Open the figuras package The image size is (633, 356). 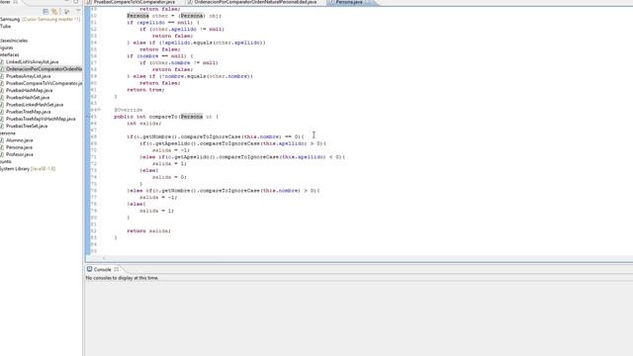[x=7, y=47]
